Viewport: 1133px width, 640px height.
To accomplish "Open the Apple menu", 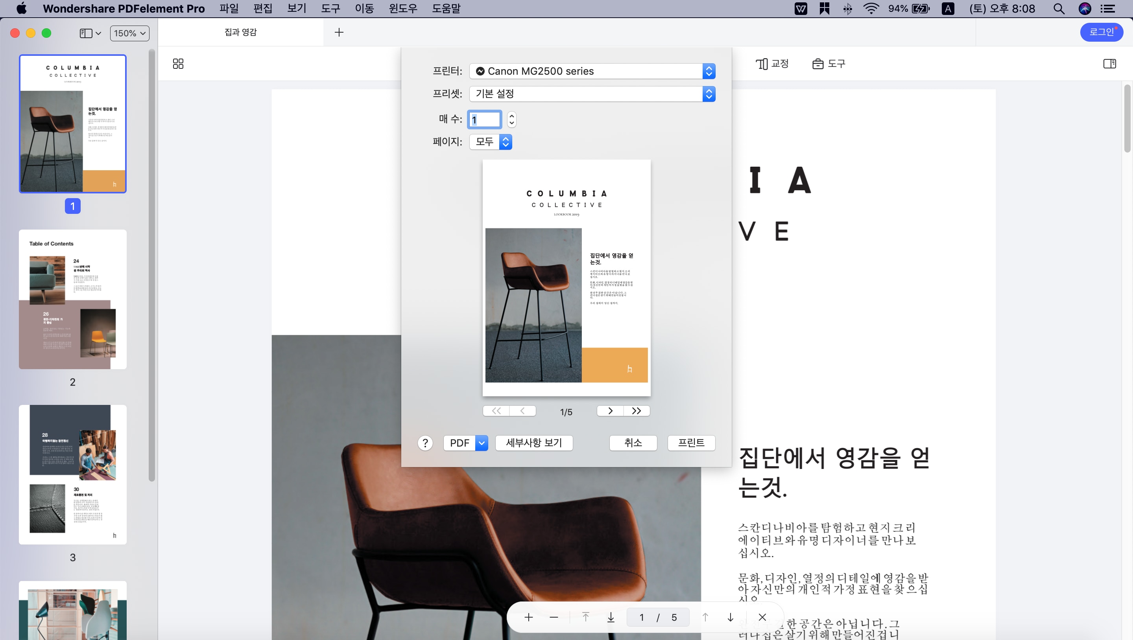I will [21, 8].
